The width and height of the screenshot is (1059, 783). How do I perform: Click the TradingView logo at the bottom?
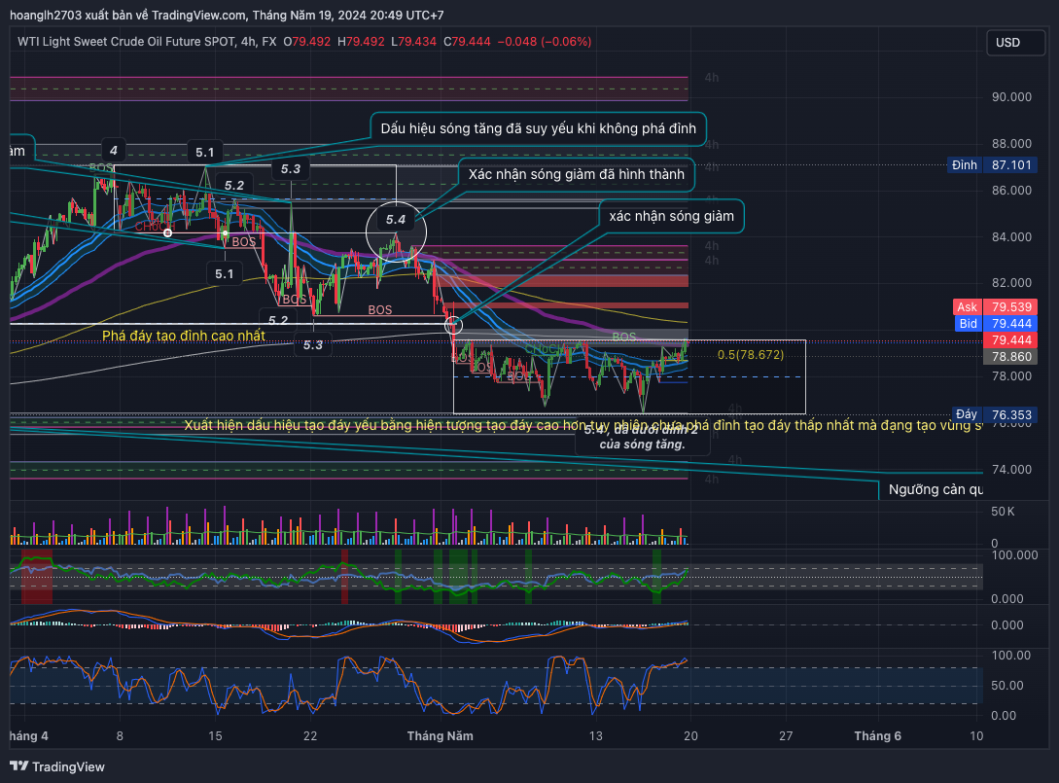coord(57,766)
